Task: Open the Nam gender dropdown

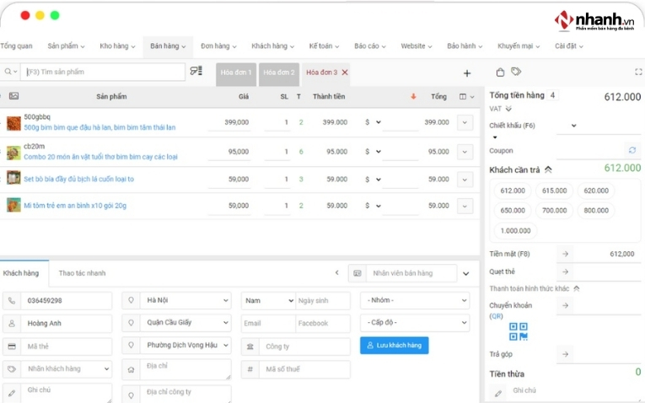Action: coord(269,301)
